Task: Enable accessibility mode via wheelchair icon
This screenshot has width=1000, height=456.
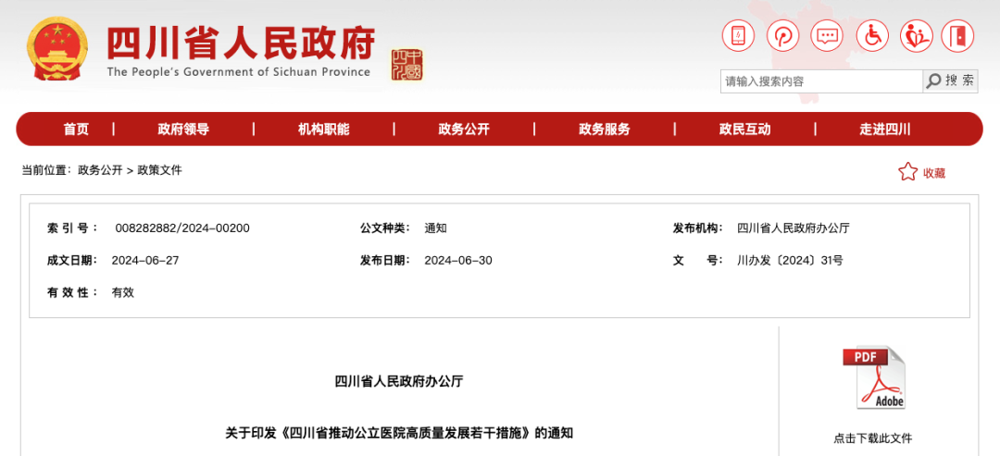Action: 870,36
